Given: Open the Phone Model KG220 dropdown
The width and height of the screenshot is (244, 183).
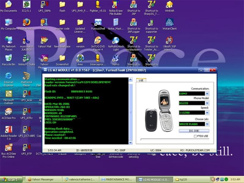Looking at the screenshot, I should point(207,103).
